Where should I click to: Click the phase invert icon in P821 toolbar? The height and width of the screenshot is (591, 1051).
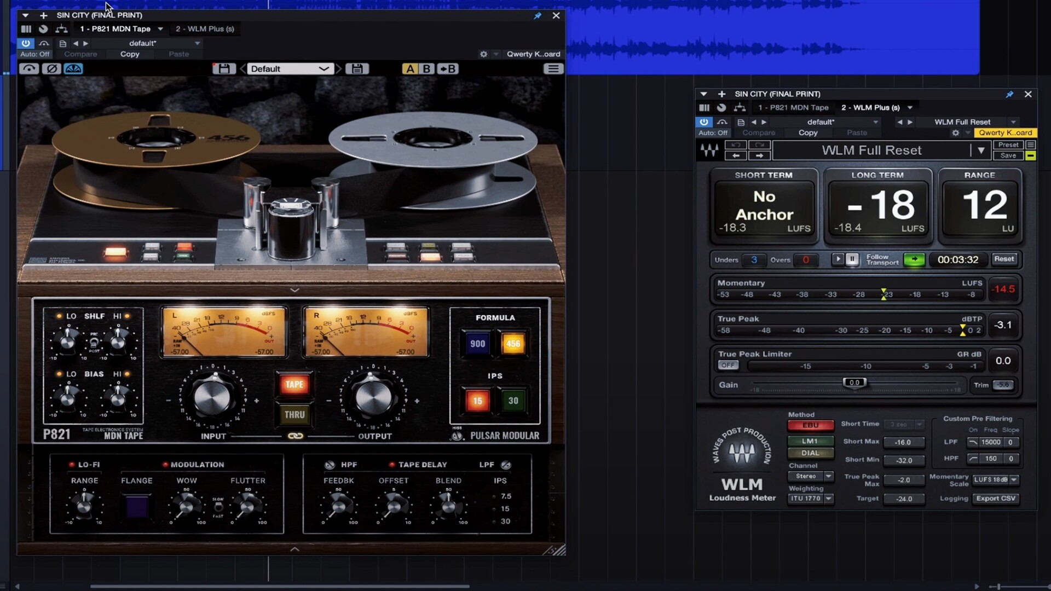point(51,69)
